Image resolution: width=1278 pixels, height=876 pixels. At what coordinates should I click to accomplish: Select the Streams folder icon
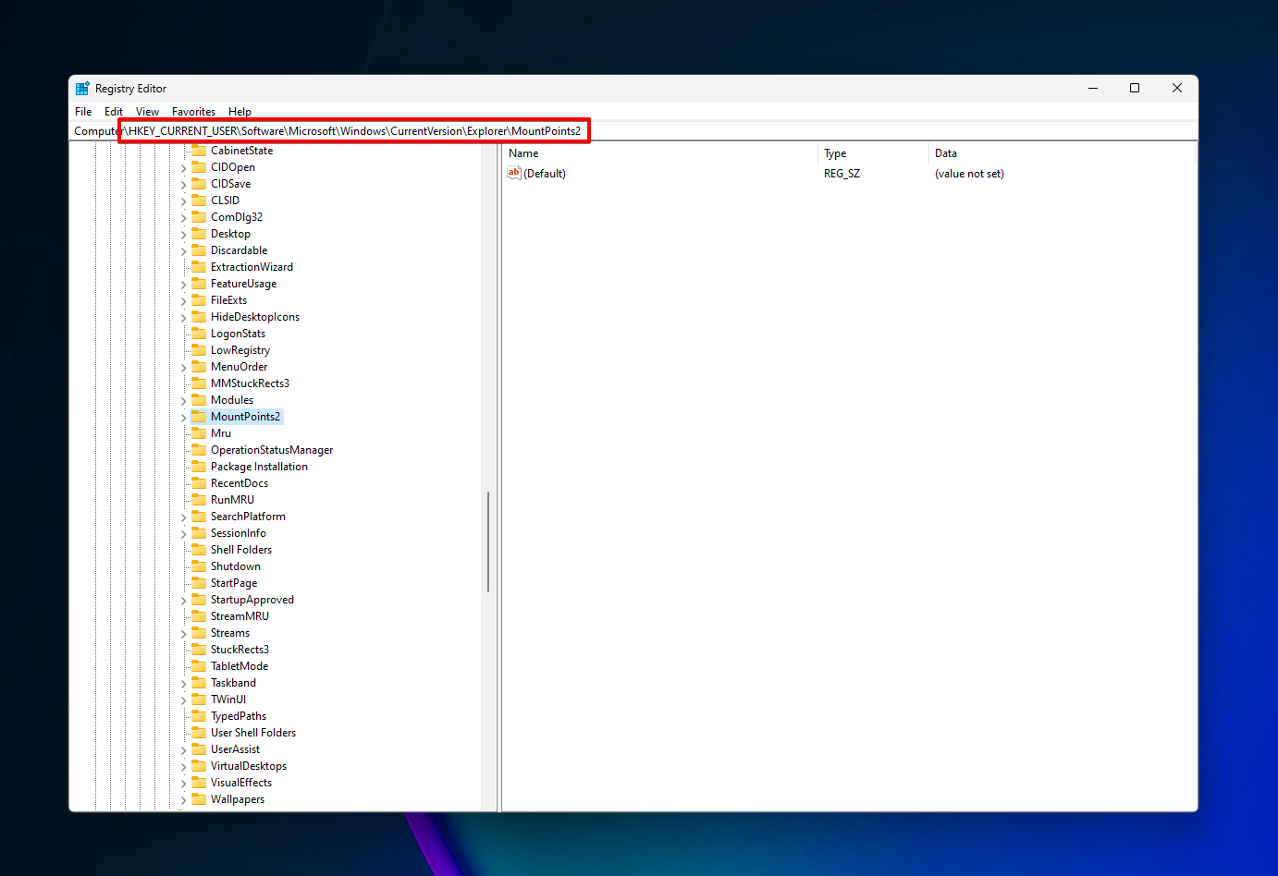tap(199, 633)
